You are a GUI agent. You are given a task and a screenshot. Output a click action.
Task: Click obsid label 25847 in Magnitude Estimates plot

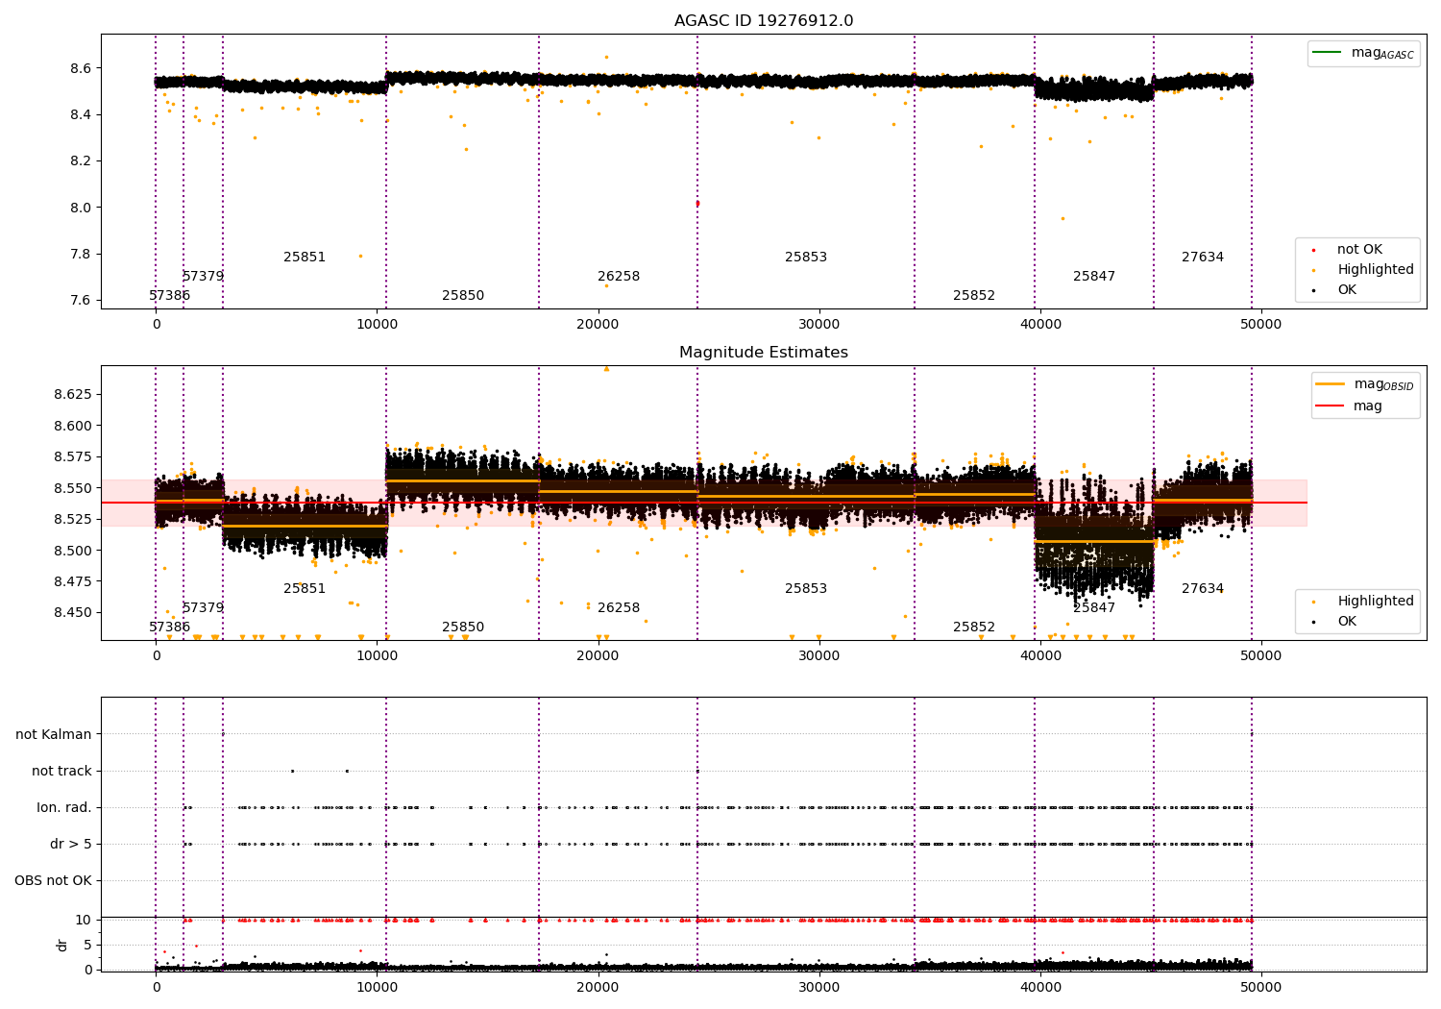point(1094,608)
